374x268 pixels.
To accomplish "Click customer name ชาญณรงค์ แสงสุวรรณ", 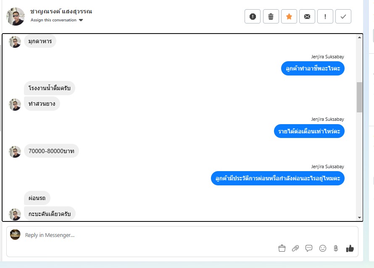I will pos(61,11).
